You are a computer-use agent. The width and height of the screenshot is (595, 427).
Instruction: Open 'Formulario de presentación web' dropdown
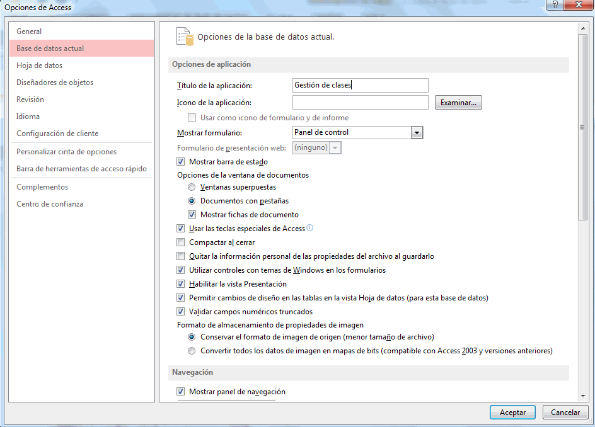click(x=335, y=148)
